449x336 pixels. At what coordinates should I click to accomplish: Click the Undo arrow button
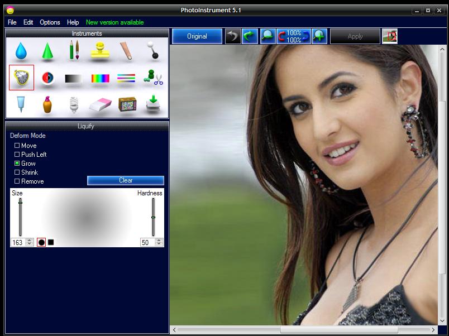233,36
